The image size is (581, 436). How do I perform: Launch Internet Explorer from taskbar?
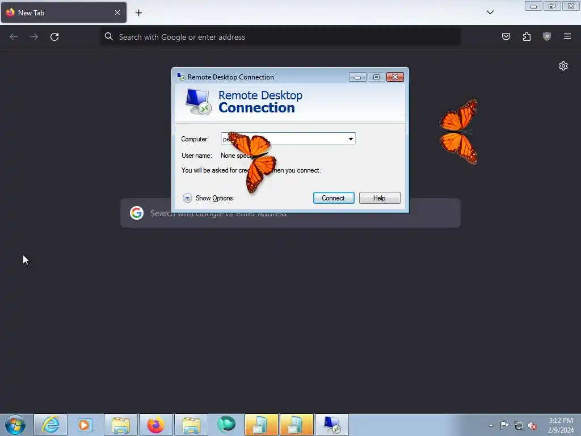pyautogui.click(x=50, y=425)
